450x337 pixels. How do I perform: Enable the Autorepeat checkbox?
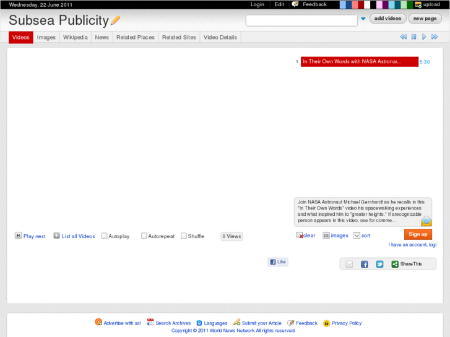click(x=144, y=236)
